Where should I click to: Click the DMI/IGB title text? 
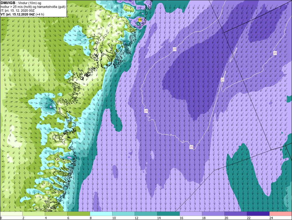tap(8, 3)
